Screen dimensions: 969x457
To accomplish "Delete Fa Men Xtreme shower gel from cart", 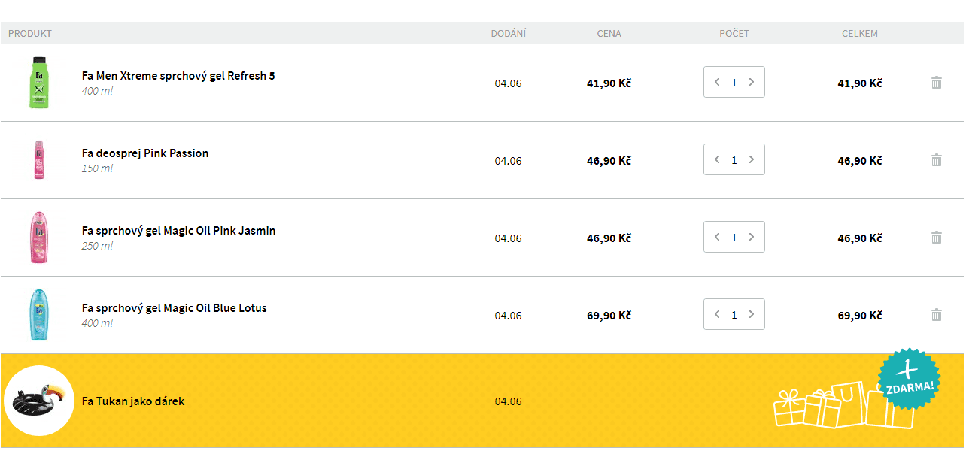I will pyautogui.click(x=937, y=83).
